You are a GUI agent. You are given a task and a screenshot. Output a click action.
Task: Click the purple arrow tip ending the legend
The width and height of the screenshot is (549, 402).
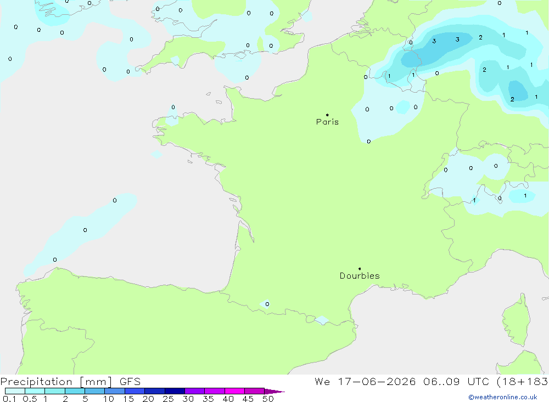point(274,392)
